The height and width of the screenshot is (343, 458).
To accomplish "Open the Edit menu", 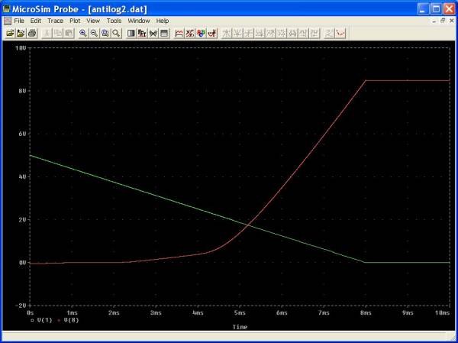I will tap(36, 21).
